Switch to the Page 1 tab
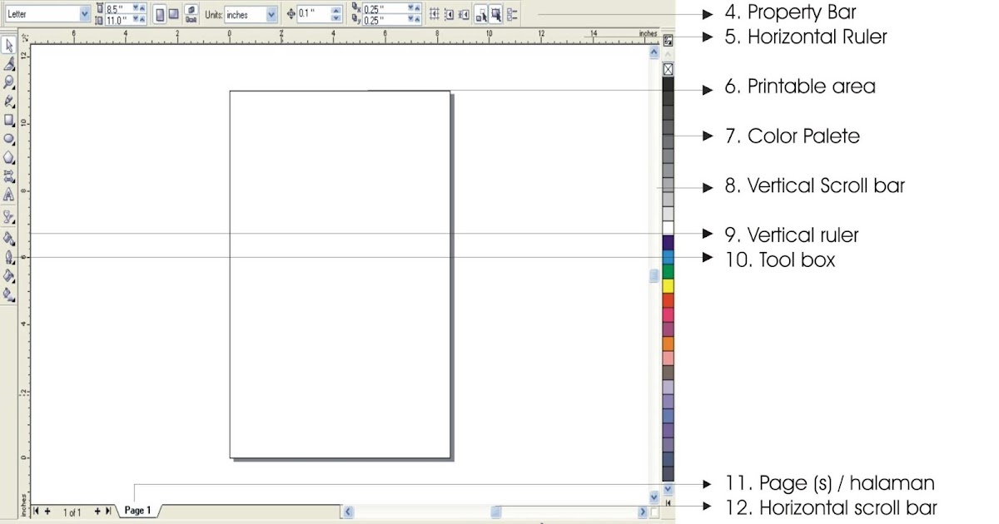Image resolution: width=999 pixels, height=524 pixels. pyautogui.click(x=137, y=510)
